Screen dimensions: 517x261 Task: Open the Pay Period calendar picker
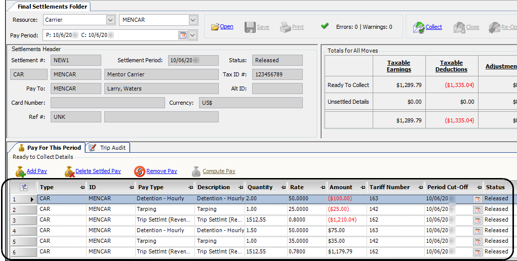(x=183, y=35)
